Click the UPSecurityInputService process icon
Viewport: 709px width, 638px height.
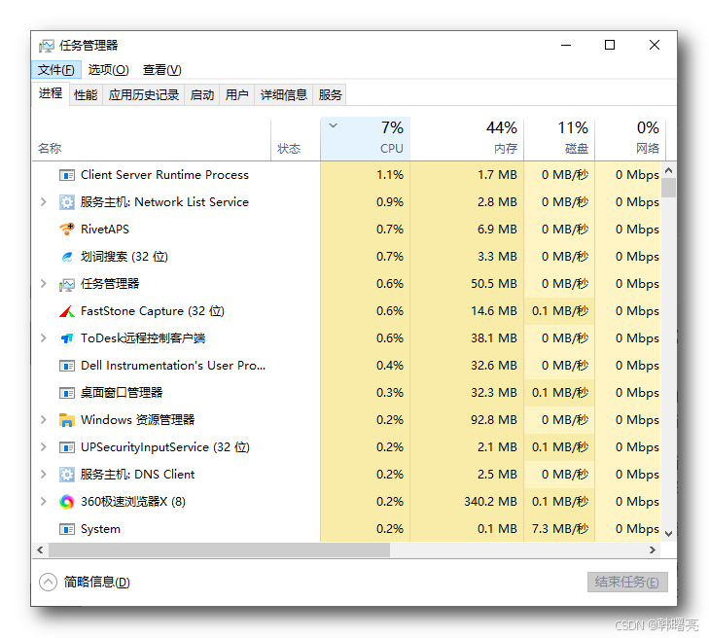(67, 447)
